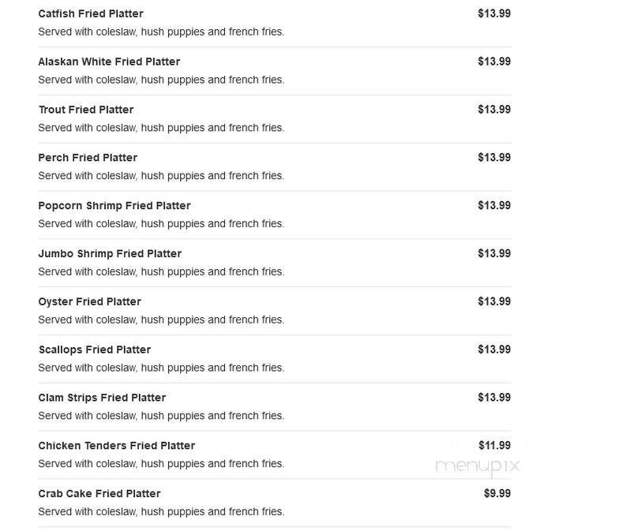
Task: Click the description under Perch Fried Platter
Action: tap(161, 175)
